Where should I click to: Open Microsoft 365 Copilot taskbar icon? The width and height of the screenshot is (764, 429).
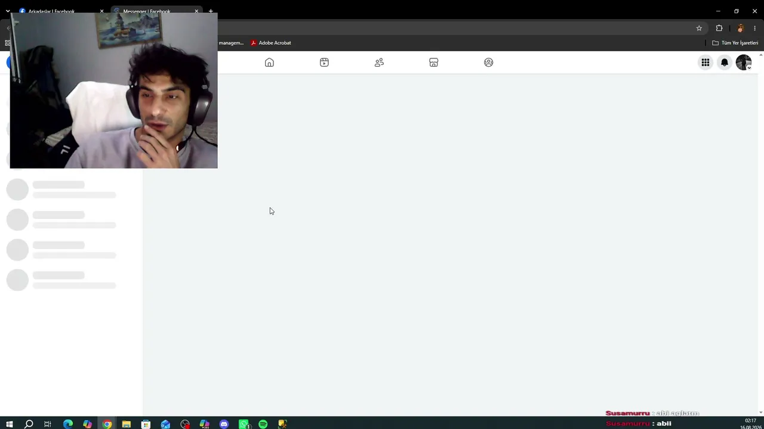tap(204, 424)
